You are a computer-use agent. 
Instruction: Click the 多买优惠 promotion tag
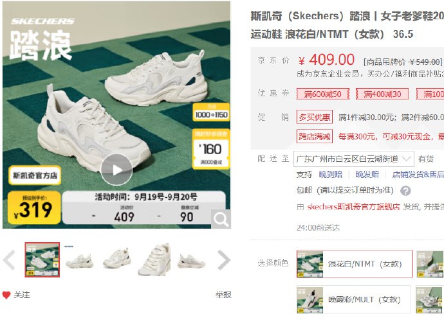314,117
